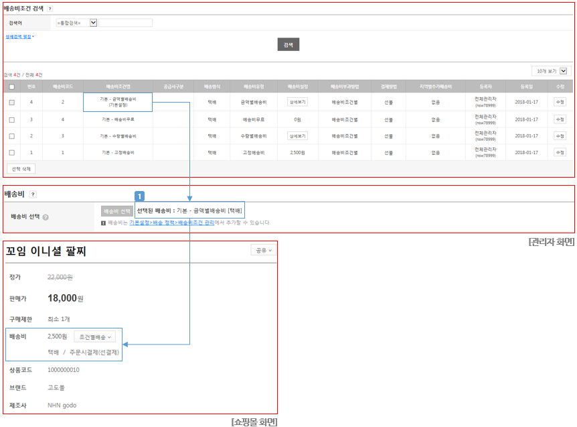Click 수정 for the 기본 - 수량별배송비 row
The height and width of the screenshot is (427, 577).
click(x=560, y=136)
